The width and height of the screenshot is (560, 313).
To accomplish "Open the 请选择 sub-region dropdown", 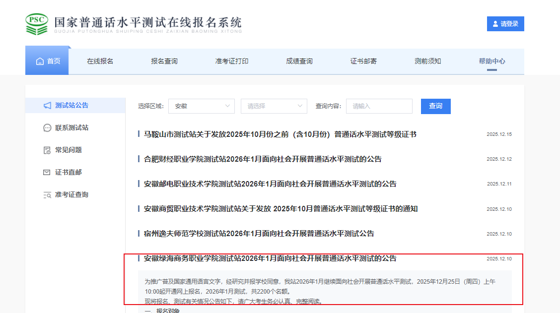I will click(274, 106).
